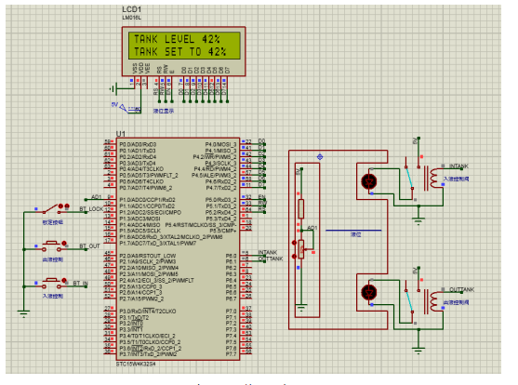Click the LCD screen showing TANK LEVEL 42%
518x385 pixels.
(x=184, y=46)
